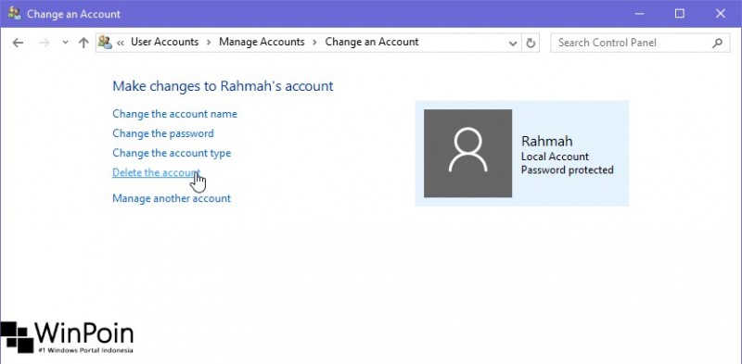Screen dimensions: 742x364
Task: Click the Local Account label
Action: (x=555, y=157)
